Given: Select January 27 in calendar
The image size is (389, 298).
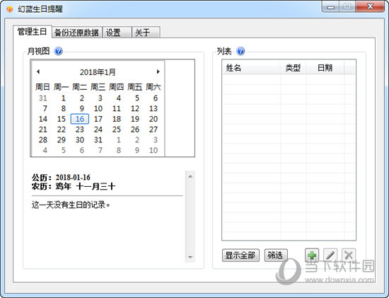Looking at the screenshot, I should [153, 130].
